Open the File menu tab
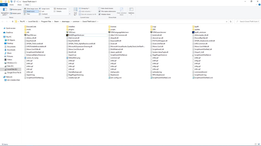The width and height of the screenshot is (261, 146). (x=4, y=5)
